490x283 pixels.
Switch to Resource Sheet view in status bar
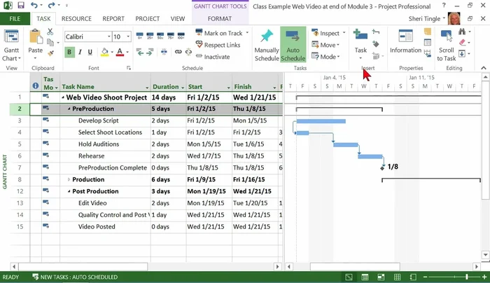[x=397, y=277]
